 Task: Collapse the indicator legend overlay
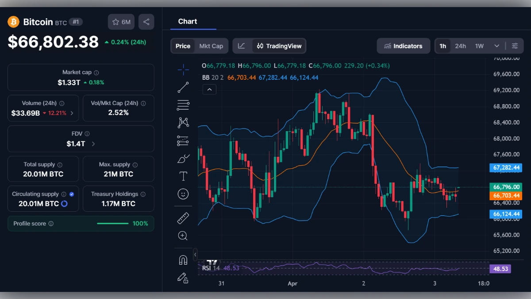[x=209, y=89]
